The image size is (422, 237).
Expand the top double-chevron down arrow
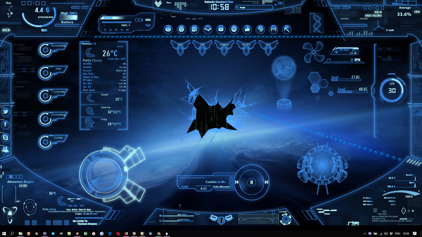[x=158, y=4]
